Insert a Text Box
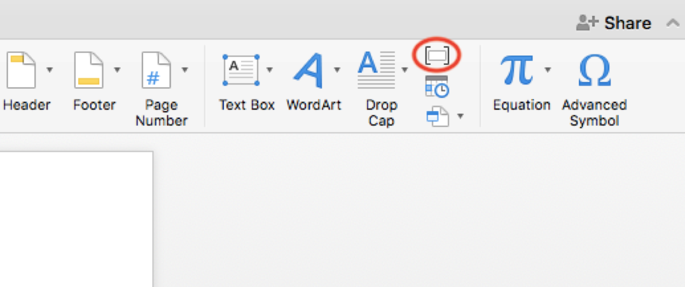 click(x=241, y=70)
